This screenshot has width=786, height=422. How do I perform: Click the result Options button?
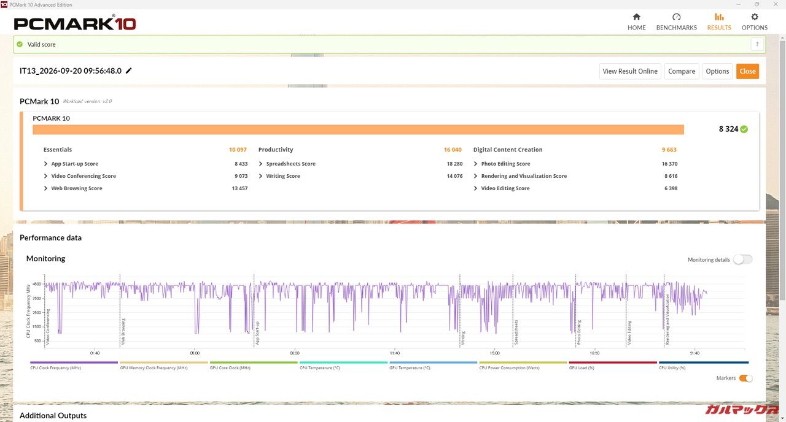(x=717, y=71)
